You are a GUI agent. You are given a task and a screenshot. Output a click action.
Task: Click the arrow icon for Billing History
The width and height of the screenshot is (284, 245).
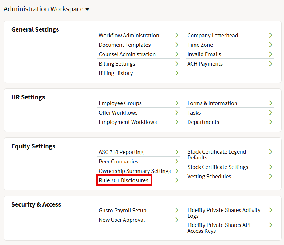point(177,73)
